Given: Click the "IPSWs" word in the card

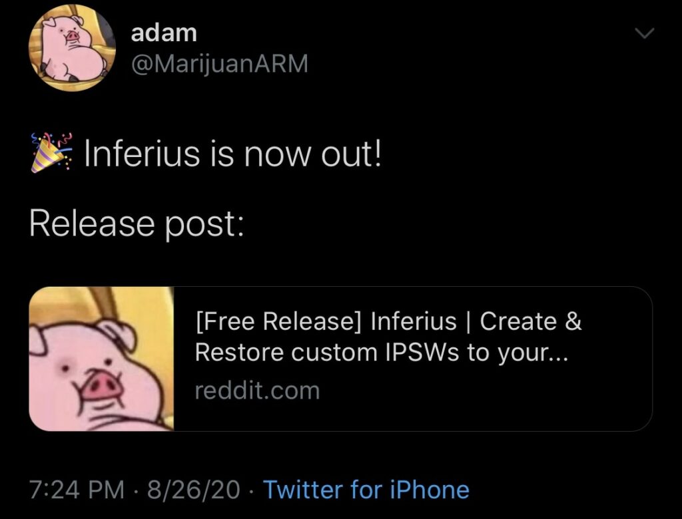Looking at the screenshot, I should point(422,352).
